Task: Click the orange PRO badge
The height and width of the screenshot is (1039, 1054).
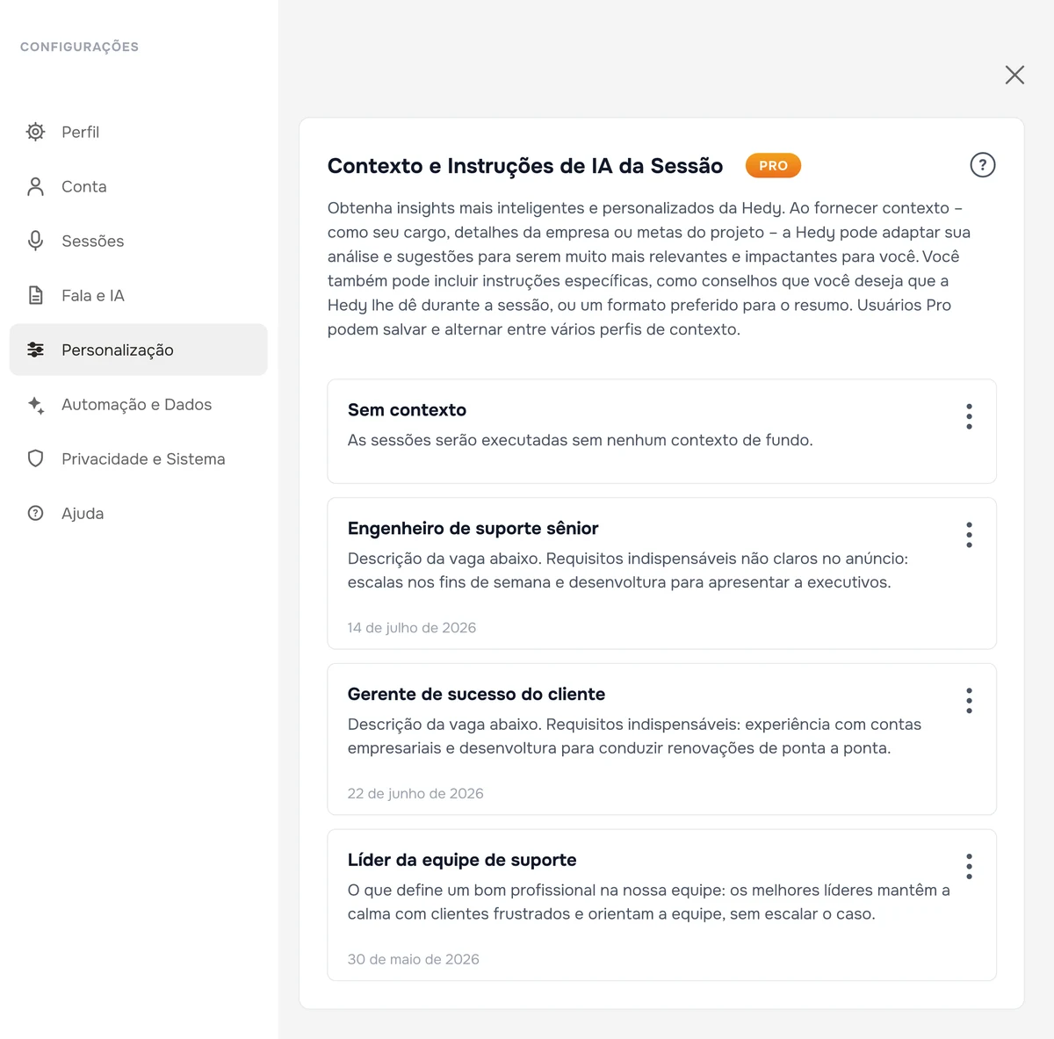Action: coord(773,165)
